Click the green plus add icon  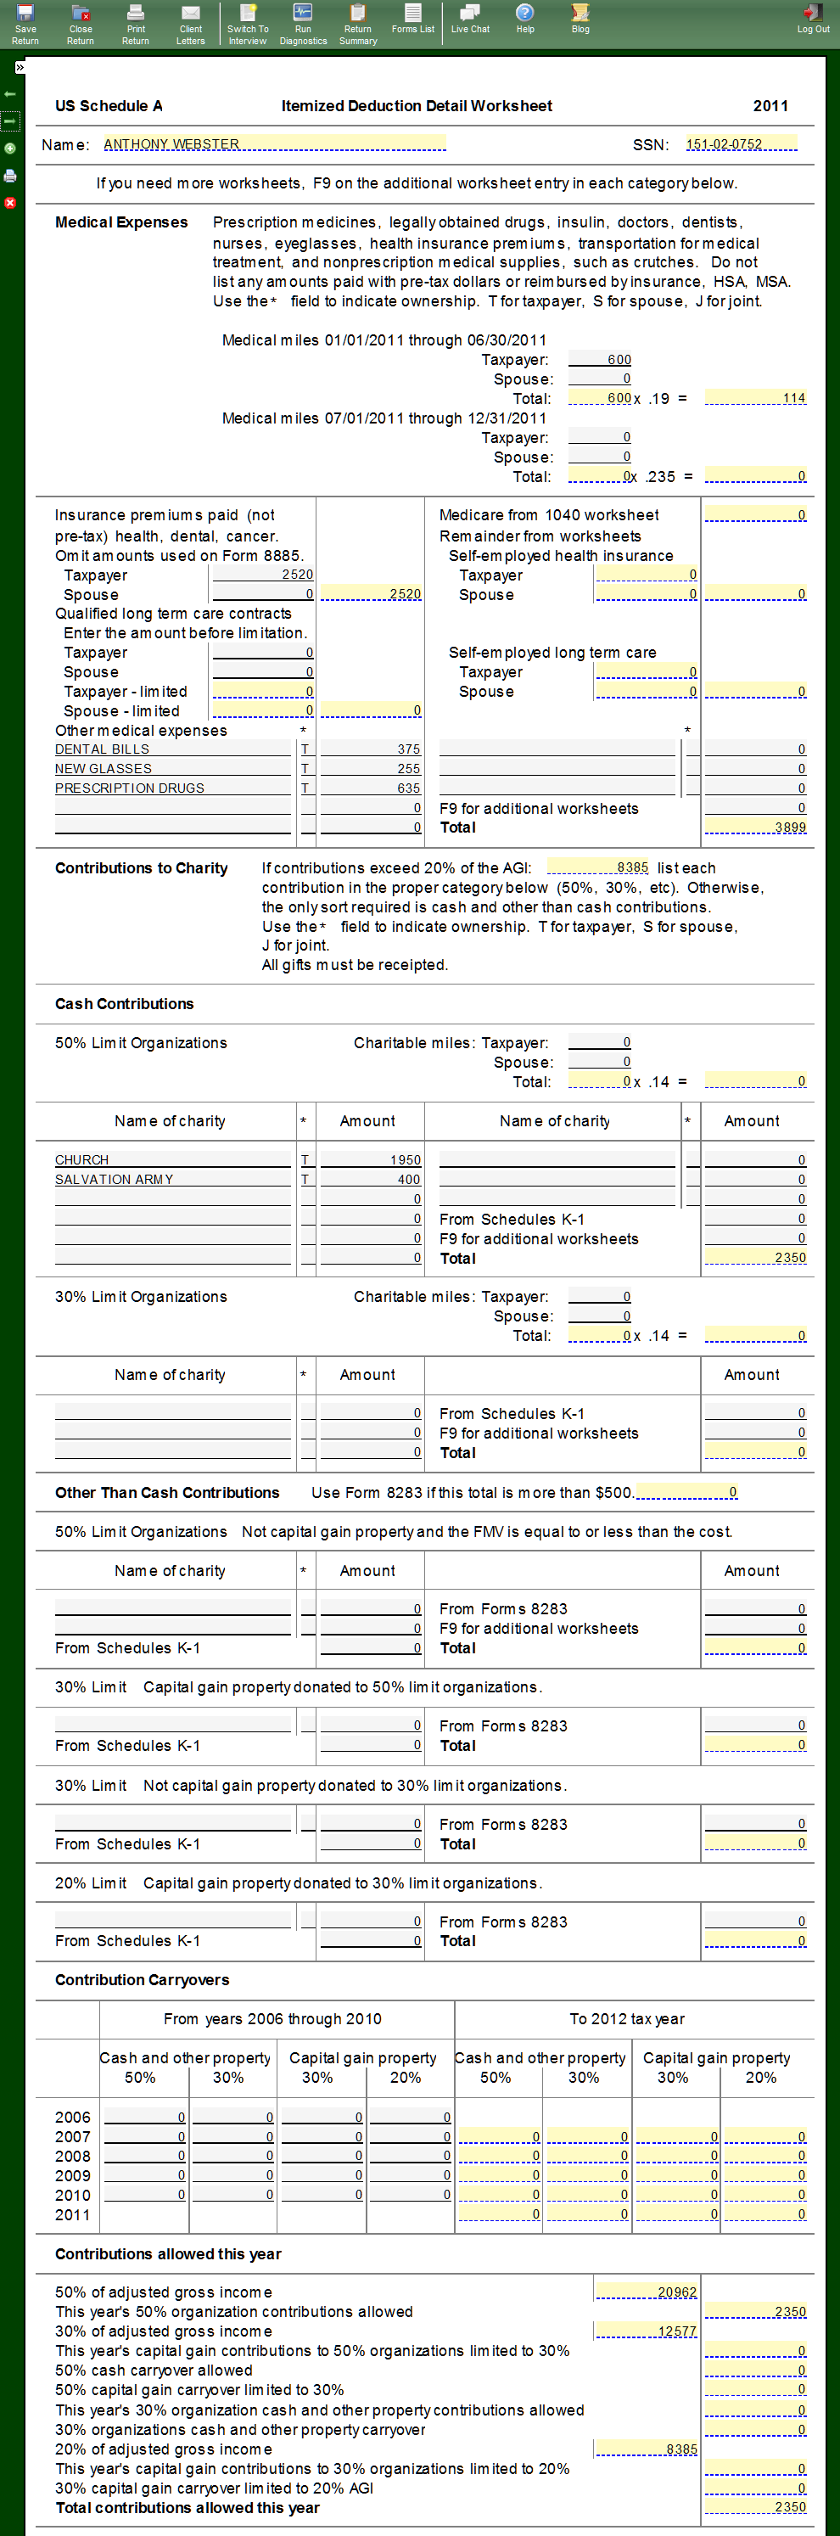pyautogui.click(x=10, y=149)
